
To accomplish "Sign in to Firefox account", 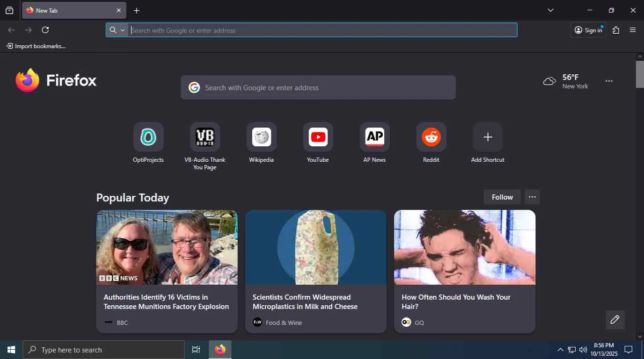I will click(x=588, y=30).
